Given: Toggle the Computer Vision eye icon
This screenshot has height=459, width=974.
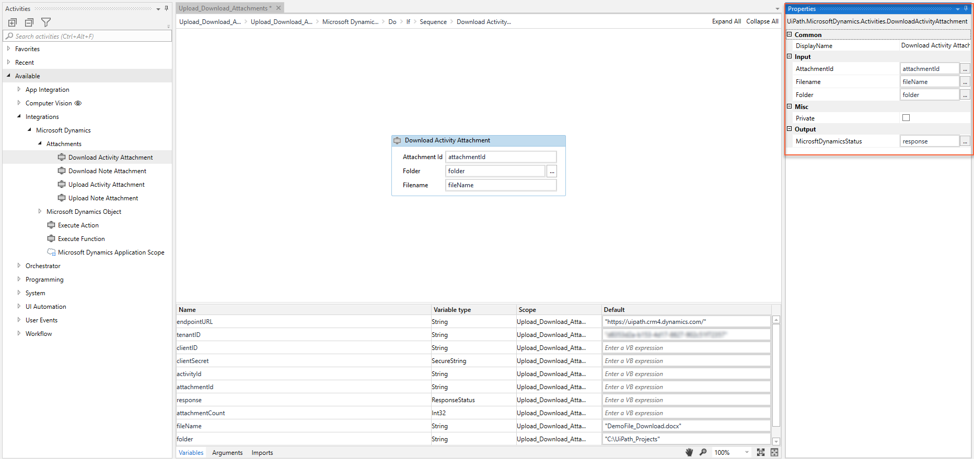Looking at the screenshot, I should pos(78,103).
